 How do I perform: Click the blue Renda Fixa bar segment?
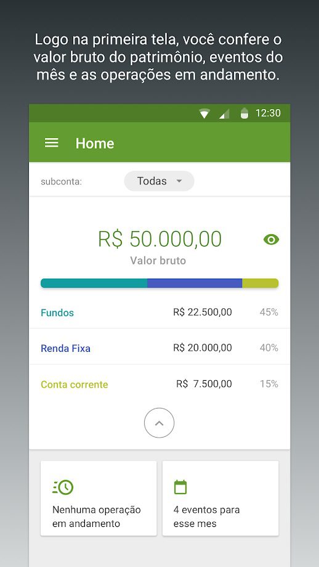coord(195,283)
